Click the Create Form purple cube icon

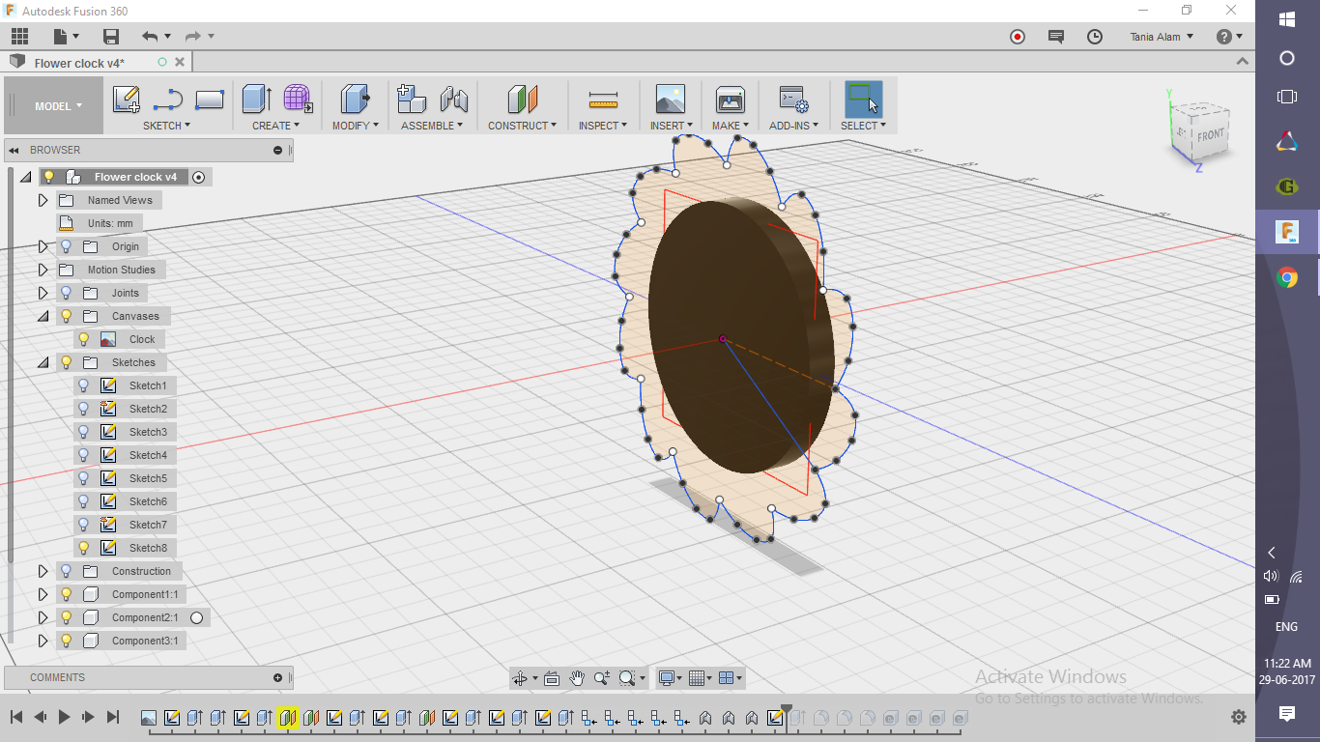point(298,99)
